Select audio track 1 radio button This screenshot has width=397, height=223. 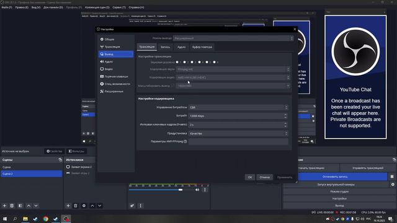point(177,62)
